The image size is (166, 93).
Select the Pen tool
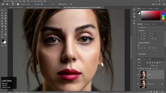(5, 29)
